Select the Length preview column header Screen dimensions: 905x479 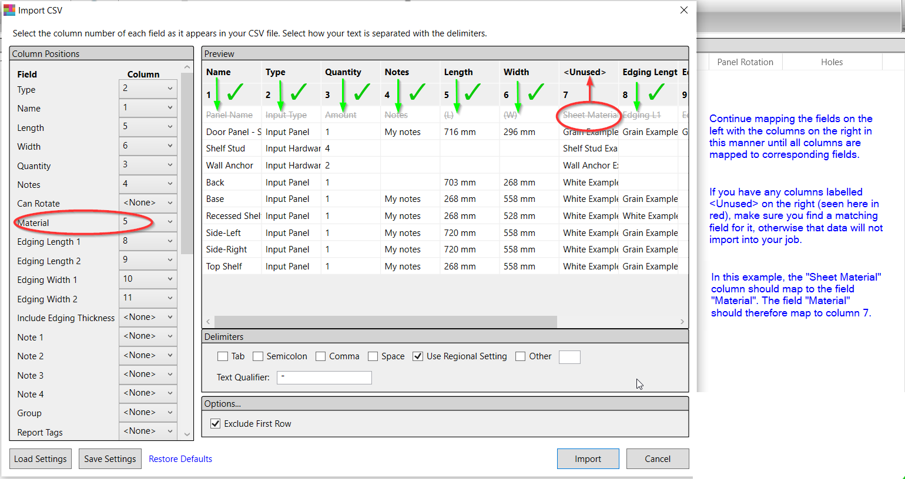tap(458, 72)
